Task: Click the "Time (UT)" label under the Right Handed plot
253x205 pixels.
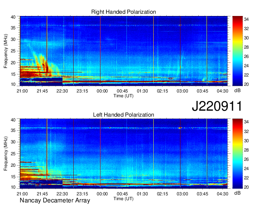Action: coord(124,96)
